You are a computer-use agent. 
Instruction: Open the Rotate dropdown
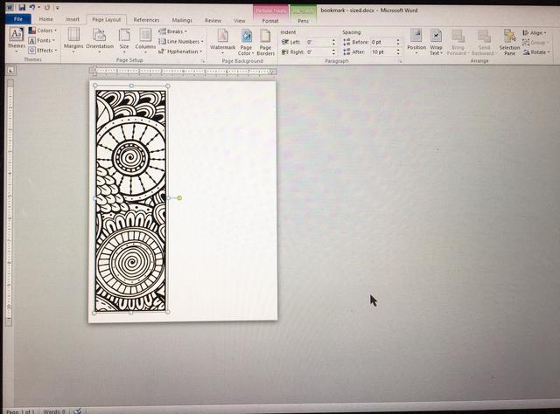coord(536,52)
